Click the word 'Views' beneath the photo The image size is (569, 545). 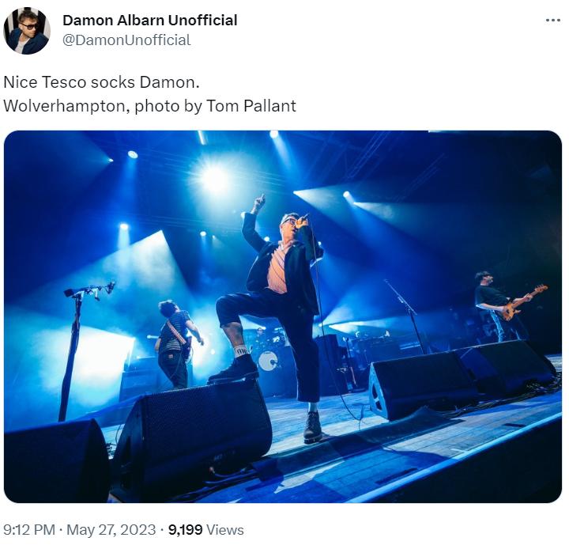227,530
